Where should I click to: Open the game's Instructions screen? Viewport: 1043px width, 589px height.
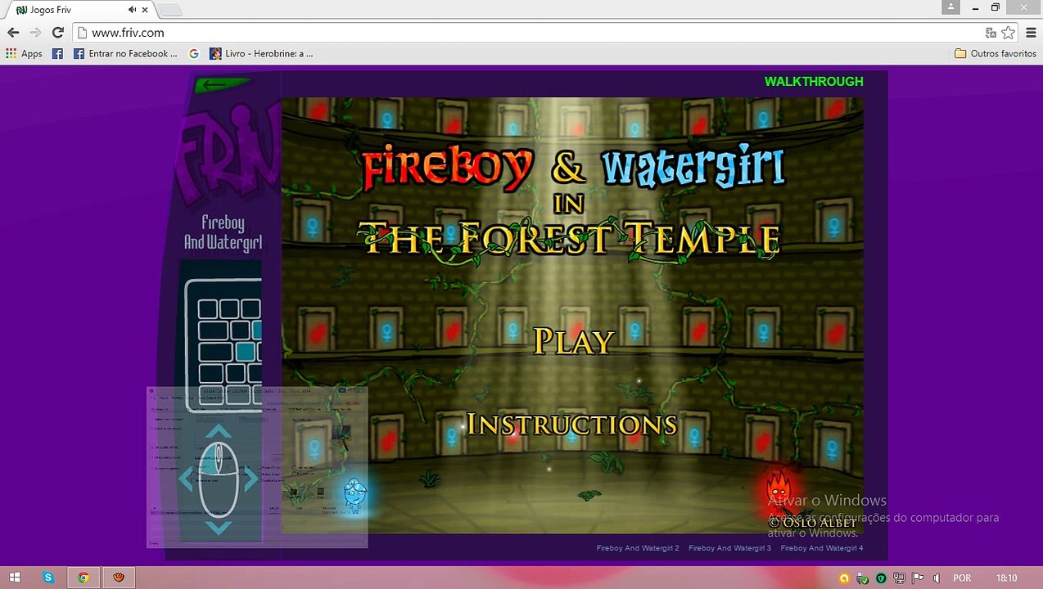click(571, 424)
